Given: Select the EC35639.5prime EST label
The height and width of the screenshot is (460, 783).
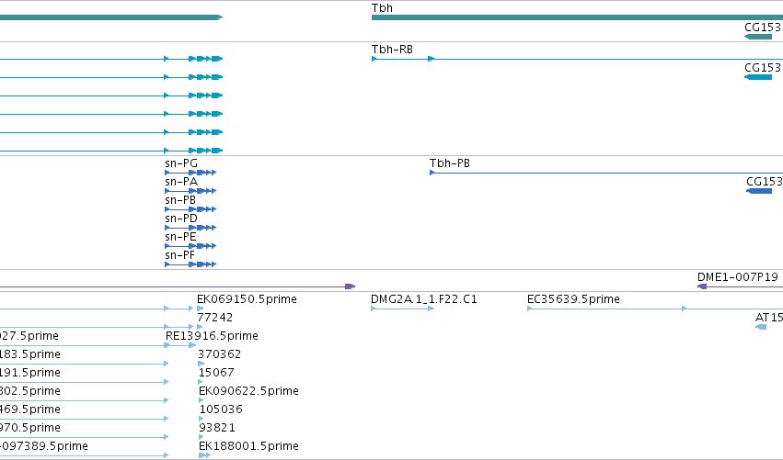Looking at the screenshot, I should (573, 299).
